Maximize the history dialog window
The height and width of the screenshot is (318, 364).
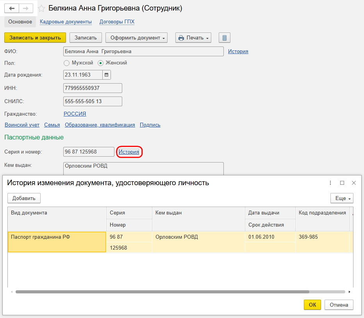(342, 183)
